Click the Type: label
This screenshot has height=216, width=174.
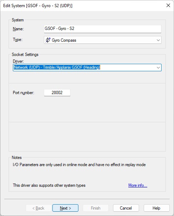(17, 40)
